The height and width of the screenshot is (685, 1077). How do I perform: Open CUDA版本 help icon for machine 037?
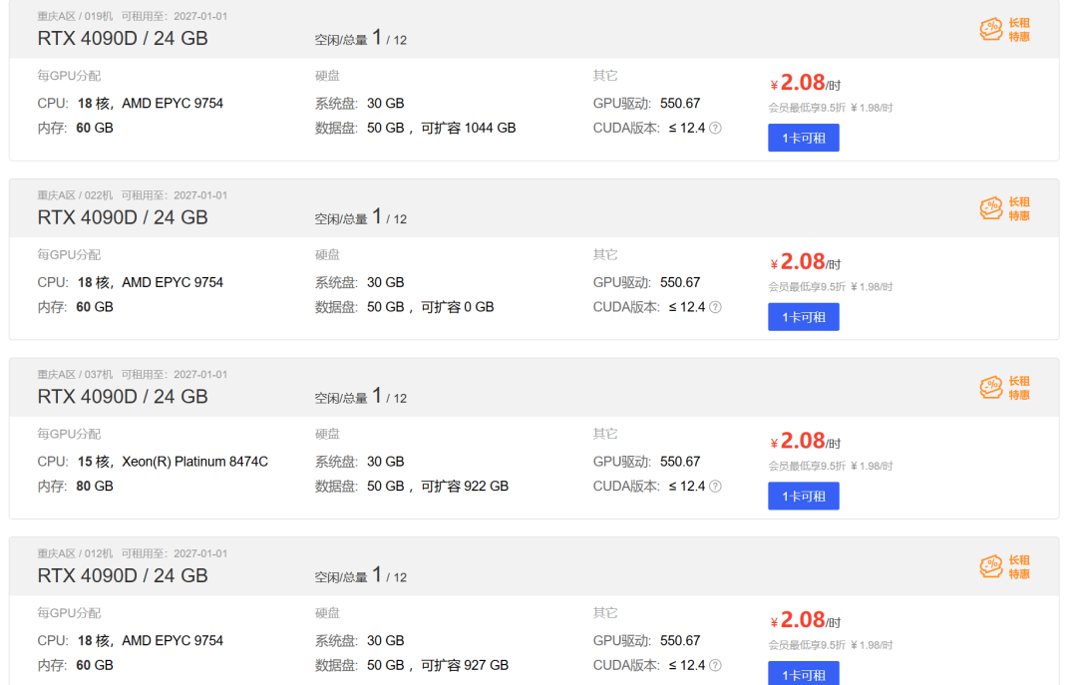(715, 487)
